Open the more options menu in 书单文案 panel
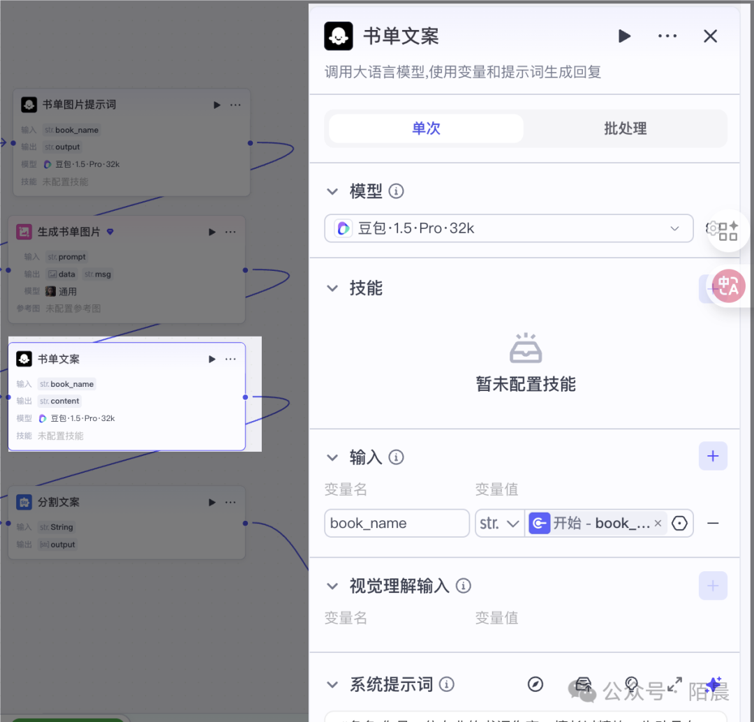 click(x=667, y=36)
